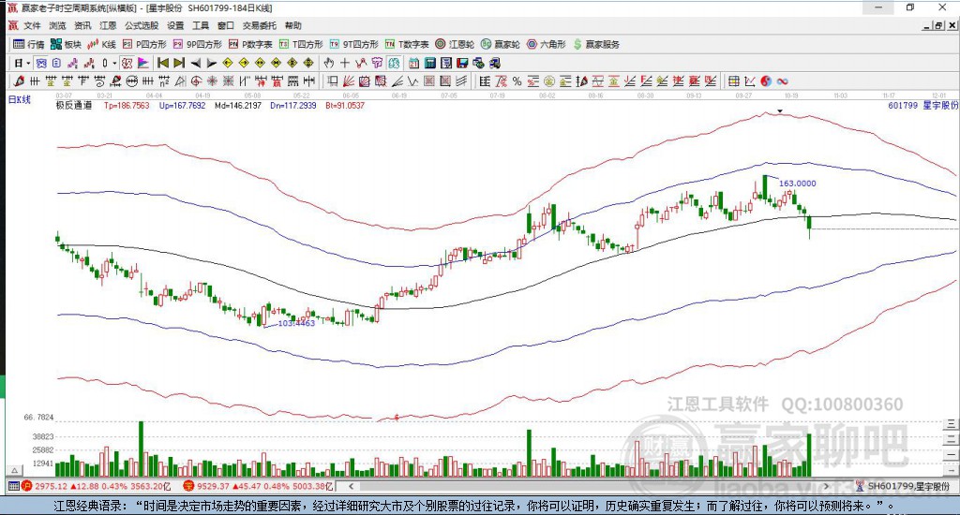
Task: Click the pink zigzag line icon
Action: [73, 63]
